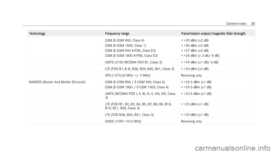Click the GSM (E-GSM 900, Class 4) entry

coord(125,40)
